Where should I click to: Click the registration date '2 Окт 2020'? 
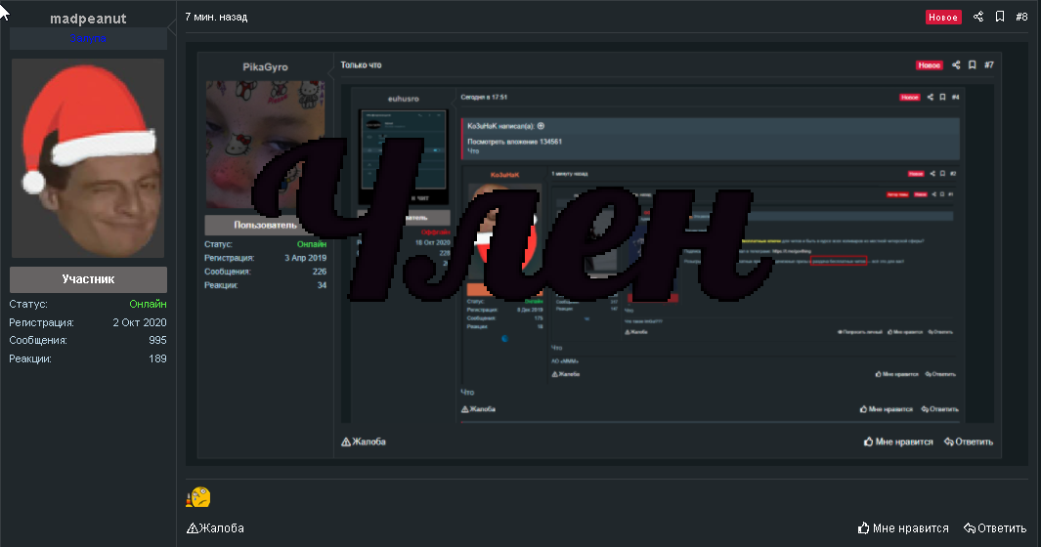(x=140, y=322)
